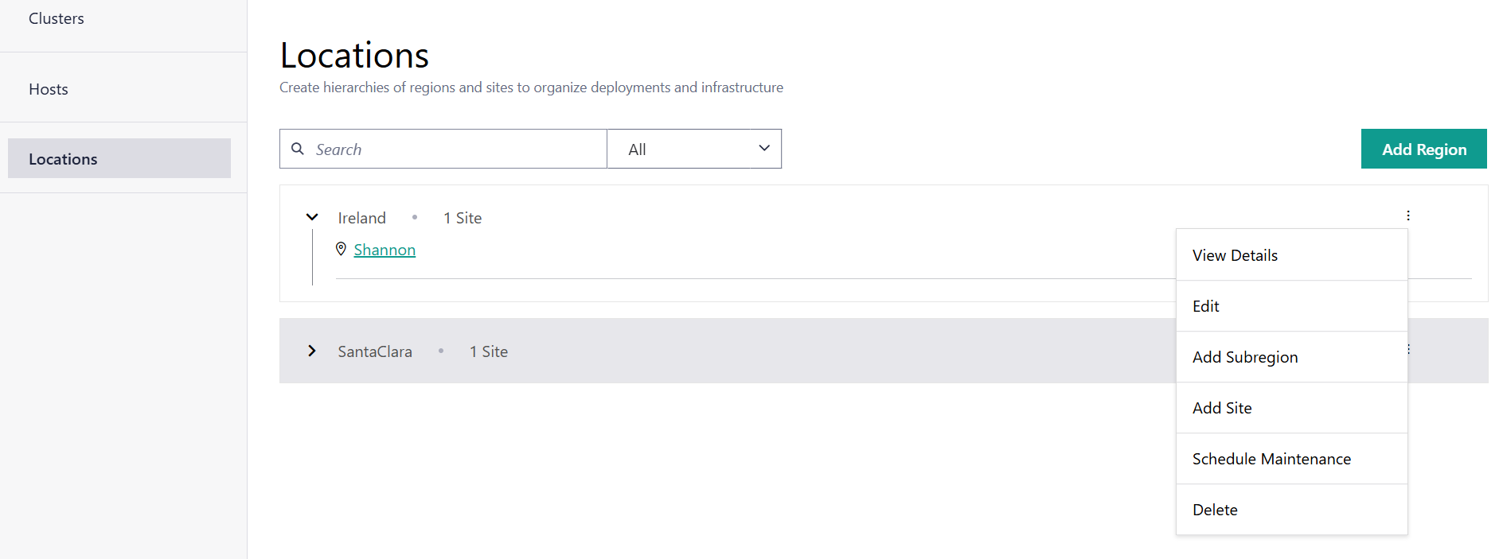Click the Add Region button
The height and width of the screenshot is (559, 1503).
point(1423,149)
